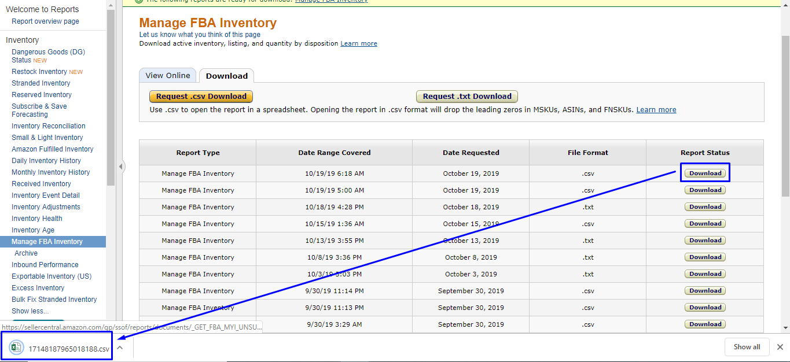Download the 10/15/19 1:36 AM report
Image resolution: width=790 pixels, height=362 pixels.
(705, 223)
